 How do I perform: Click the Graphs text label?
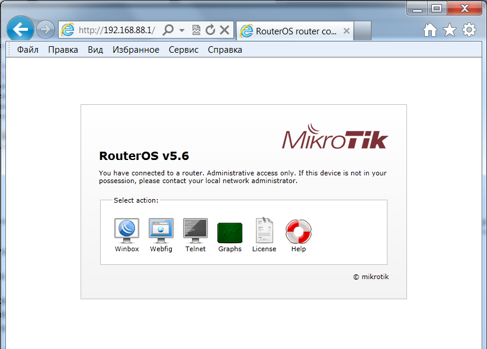point(230,249)
